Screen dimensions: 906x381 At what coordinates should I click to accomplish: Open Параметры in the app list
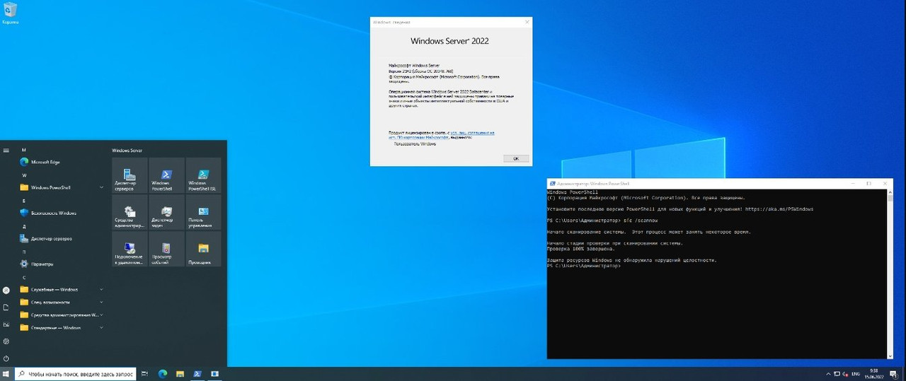click(62, 264)
